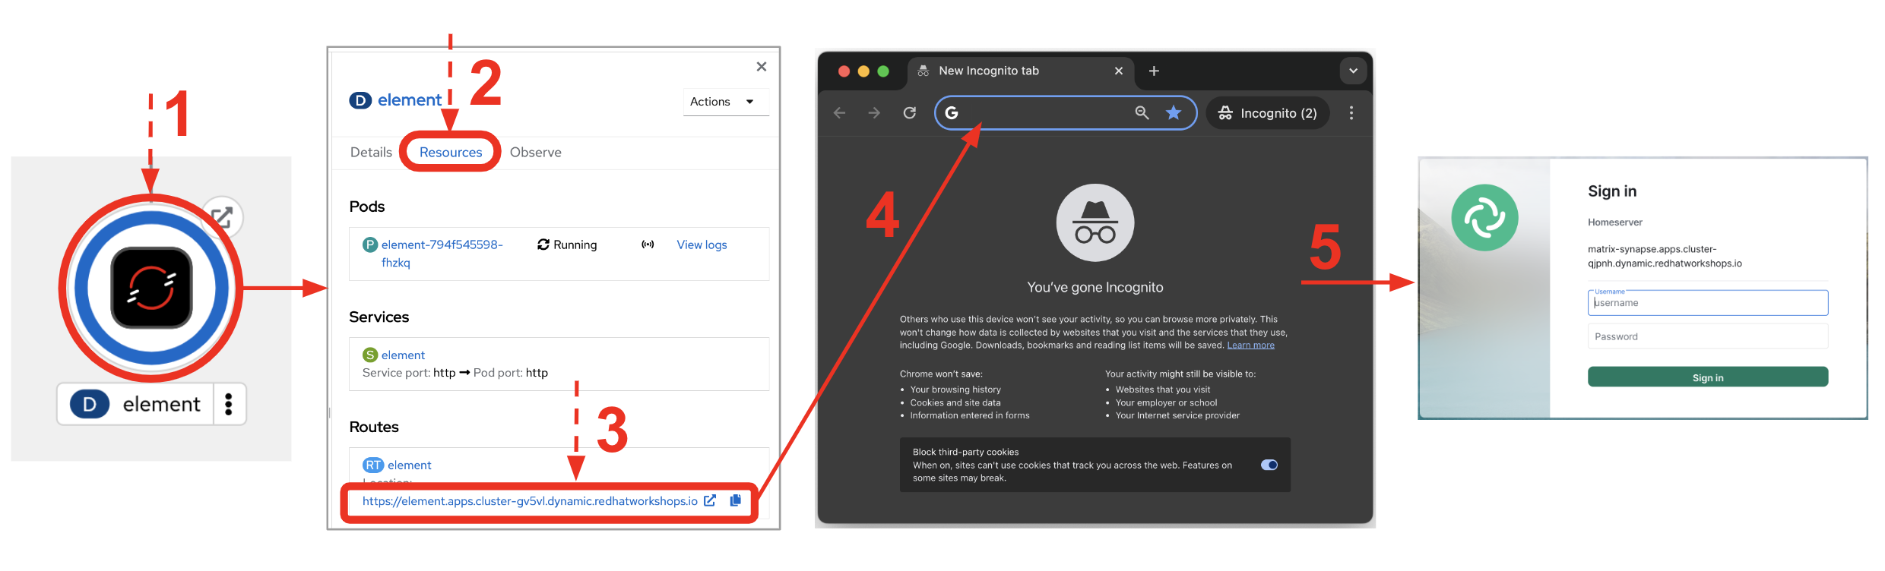Go forward in Chrome browser
The height and width of the screenshot is (571, 1885).
pyautogui.click(x=874, y=113)
